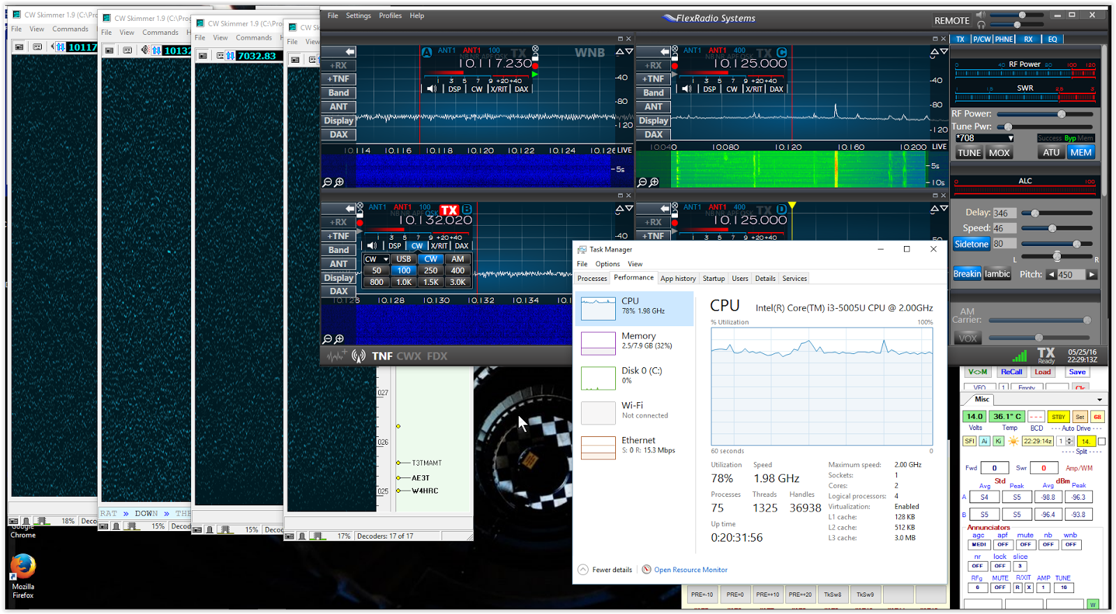This screenshot has width=1116, height=614.
Task: Click the TUNE button
Action: coord(970,153)
